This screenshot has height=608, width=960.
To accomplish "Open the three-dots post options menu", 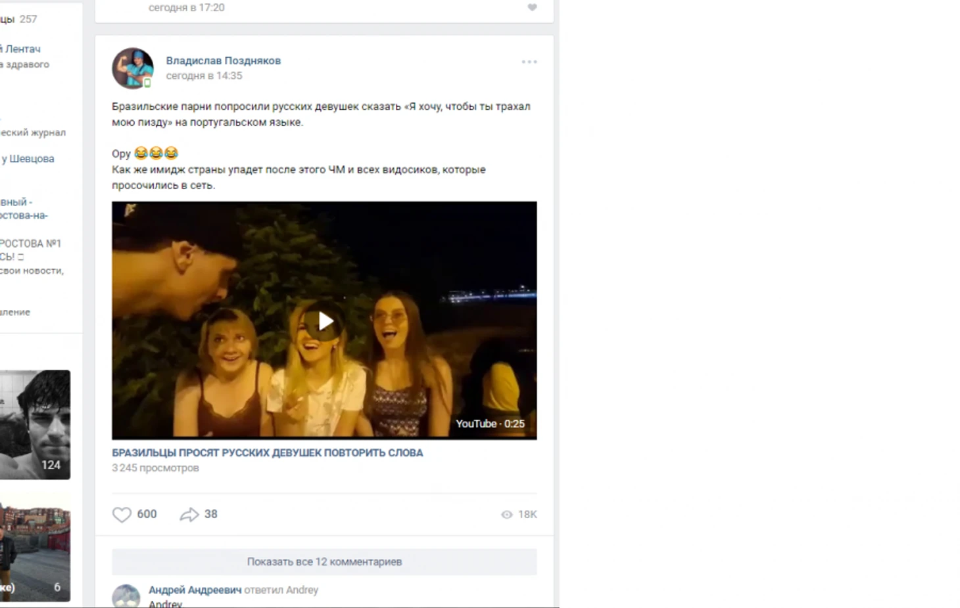I will tap(529, 62).
